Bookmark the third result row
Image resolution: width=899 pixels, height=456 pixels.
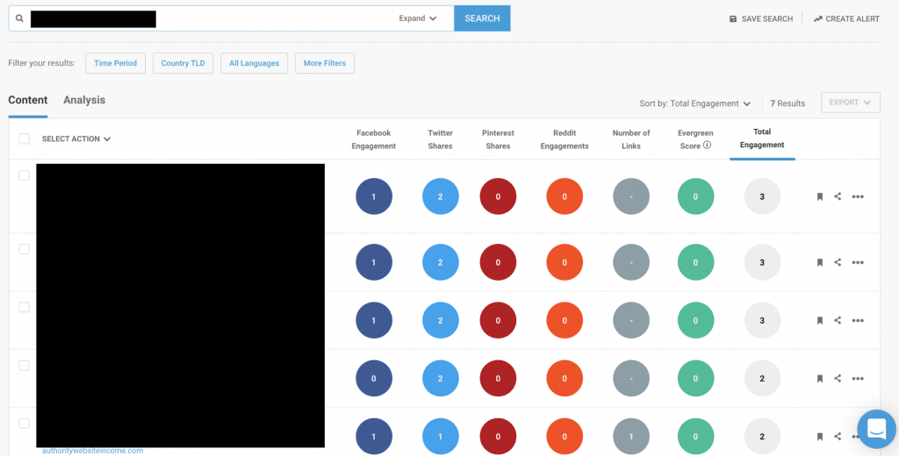(820, 321)
